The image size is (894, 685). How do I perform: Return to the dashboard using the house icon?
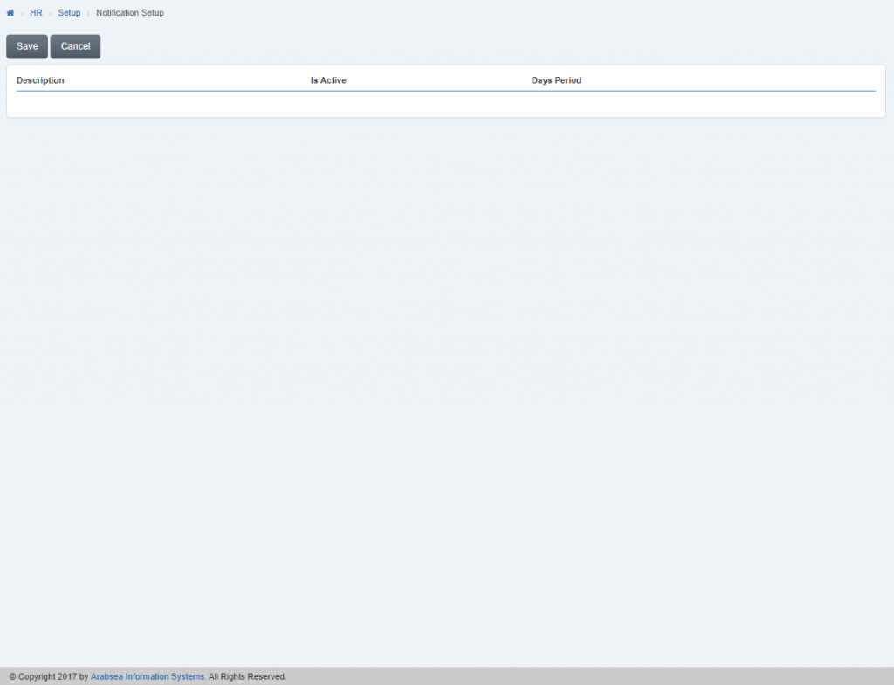click(10, 12)
